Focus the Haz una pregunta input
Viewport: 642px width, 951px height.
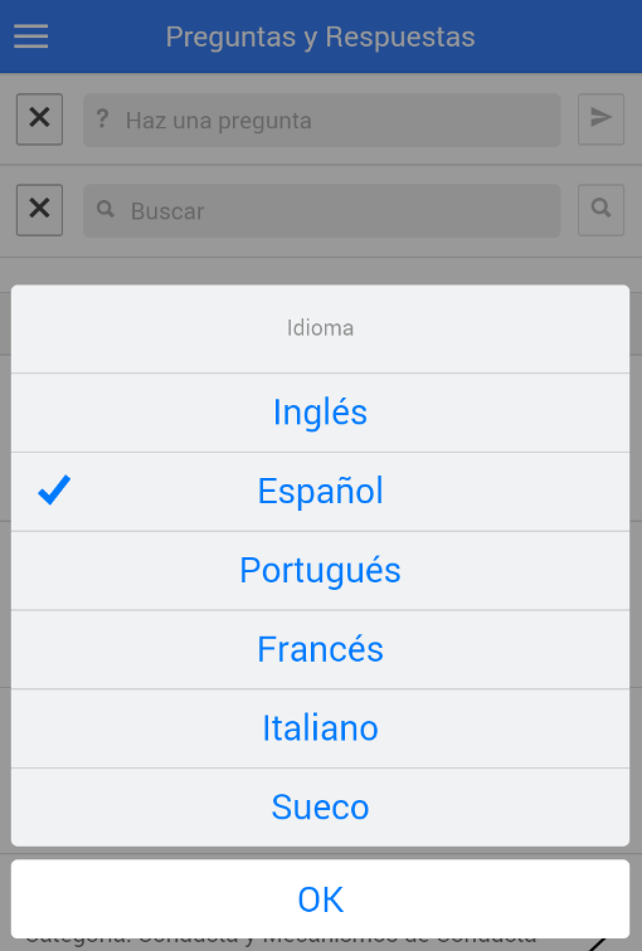pyautogui.click(x=340, y=120)
